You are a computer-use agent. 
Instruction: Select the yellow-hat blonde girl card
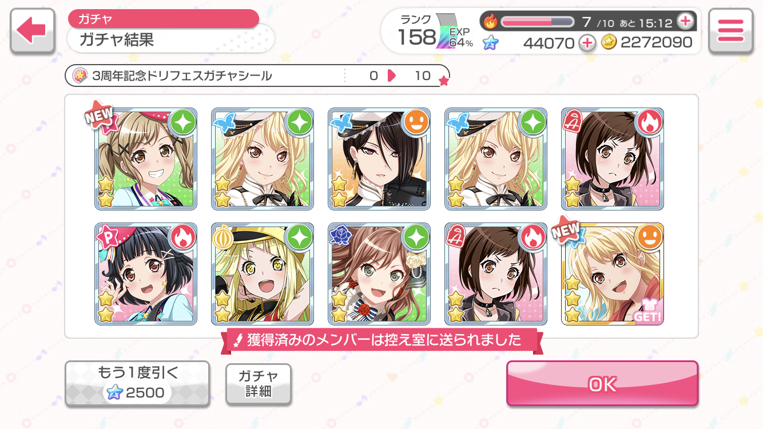[263, 273]
